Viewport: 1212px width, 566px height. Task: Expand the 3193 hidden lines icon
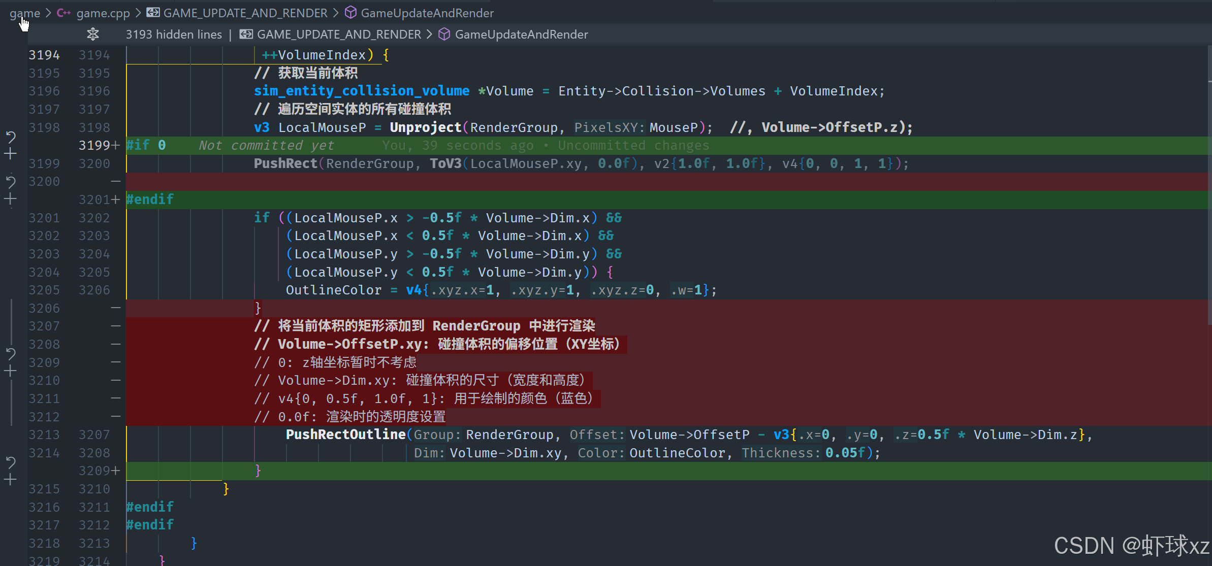92,34
